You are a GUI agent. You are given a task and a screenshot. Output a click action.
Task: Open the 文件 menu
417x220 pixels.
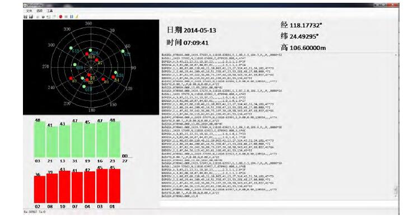point(29,11)
